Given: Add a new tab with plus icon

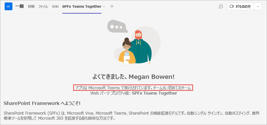Looking at the screenshot, I should pyautogui.click(x=112, y=6).
